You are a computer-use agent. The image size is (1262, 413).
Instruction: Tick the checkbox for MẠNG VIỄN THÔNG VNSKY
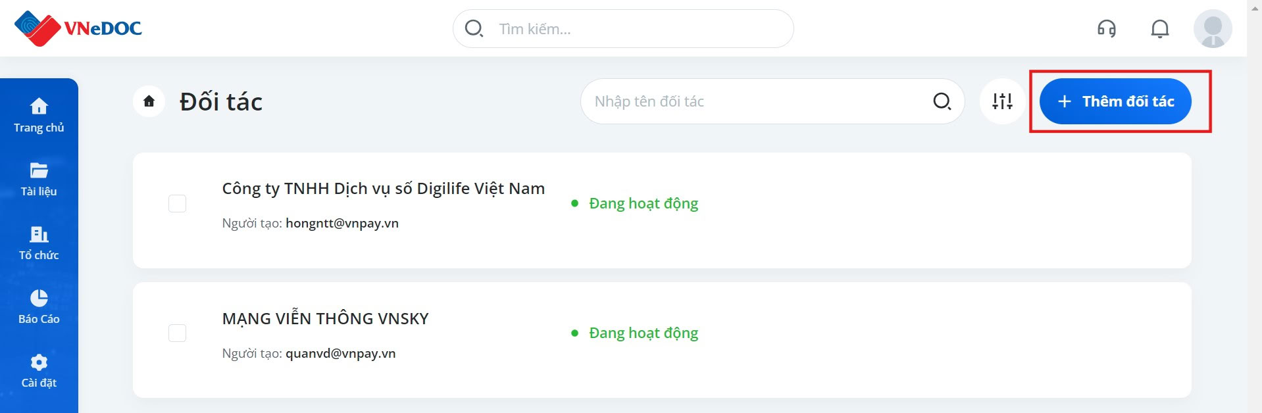(178, 333)
